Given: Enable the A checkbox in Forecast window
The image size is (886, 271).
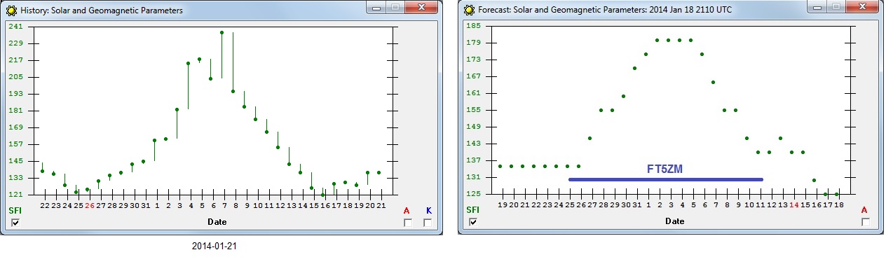Looking at the screenshot, I should pos(865,222).
